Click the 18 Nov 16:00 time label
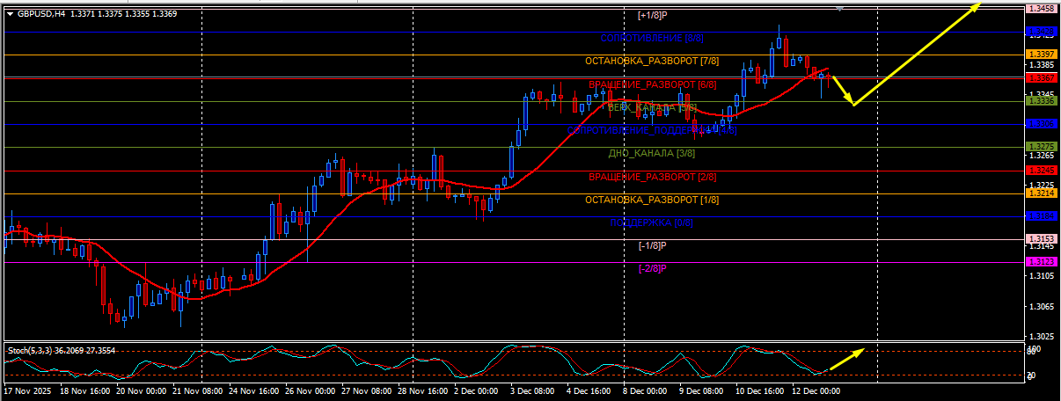This screenshot has height=401, width=1061. tap(86, 390)
